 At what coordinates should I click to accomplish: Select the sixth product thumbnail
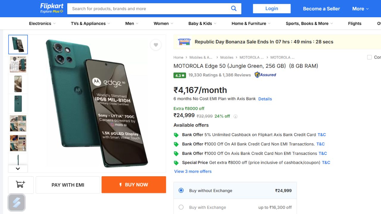(x=18, y=143)
